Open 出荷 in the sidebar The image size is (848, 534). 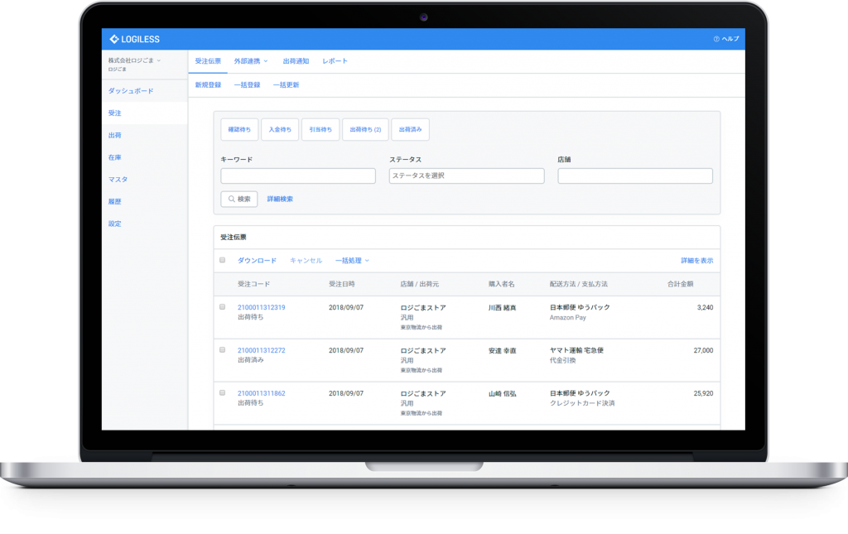coord(114,135)
